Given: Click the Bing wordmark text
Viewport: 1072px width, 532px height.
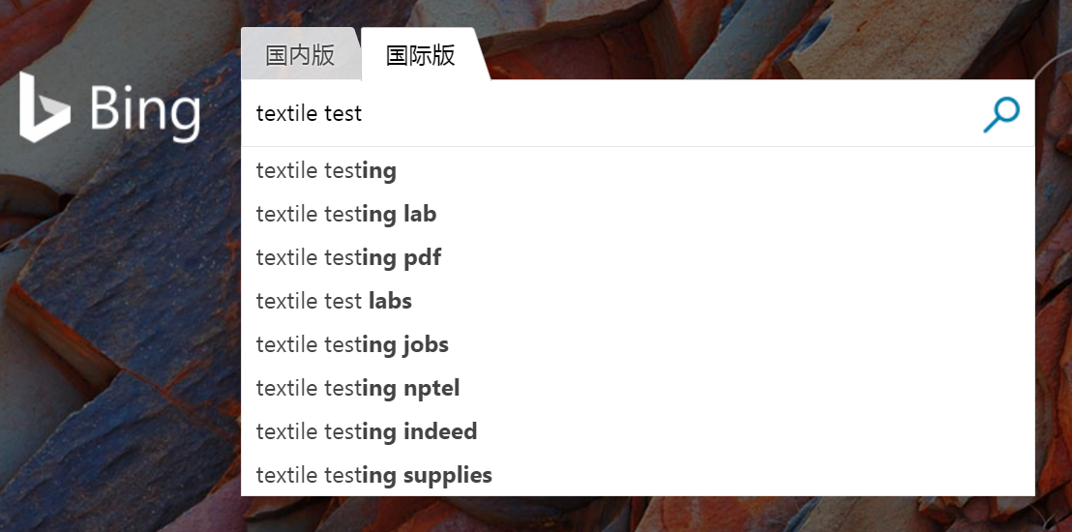Looking at the screenshot, I should [145, 110].
